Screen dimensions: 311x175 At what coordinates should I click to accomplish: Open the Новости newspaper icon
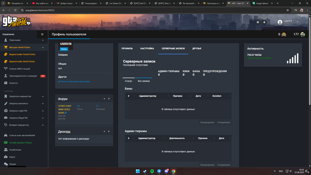click(x=5, y=83)
